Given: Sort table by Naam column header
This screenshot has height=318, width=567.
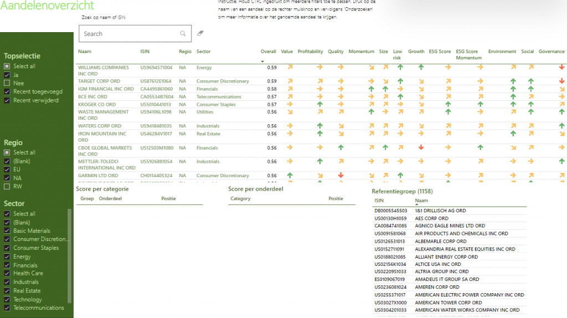Looking at the screenshot, I should click(x=85, y=52).
